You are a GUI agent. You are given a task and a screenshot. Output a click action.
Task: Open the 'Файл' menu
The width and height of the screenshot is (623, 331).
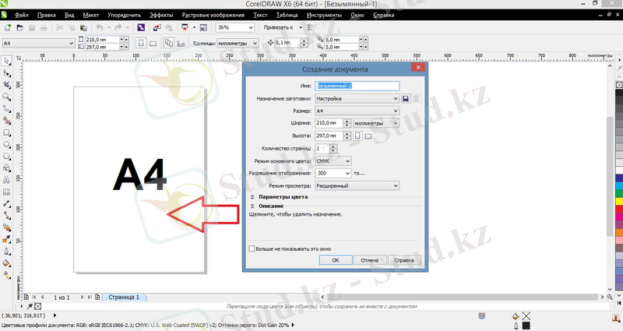(x=21, y=15)
